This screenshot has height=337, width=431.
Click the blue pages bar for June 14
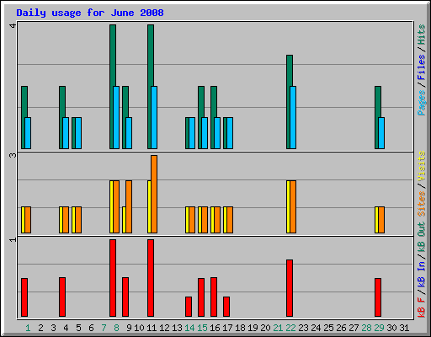tap(192, 133)
